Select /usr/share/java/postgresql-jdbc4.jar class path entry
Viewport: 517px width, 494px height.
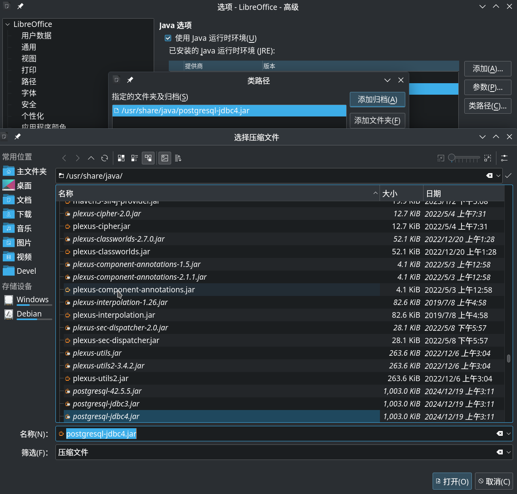pos(229,111)
